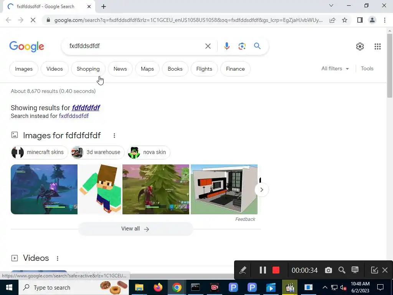
Task: Open Google Lens image search
Action: click(242, 46)
